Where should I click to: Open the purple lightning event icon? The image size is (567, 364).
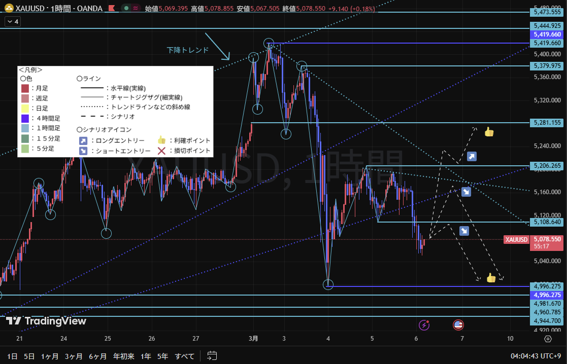click(424, 325)
